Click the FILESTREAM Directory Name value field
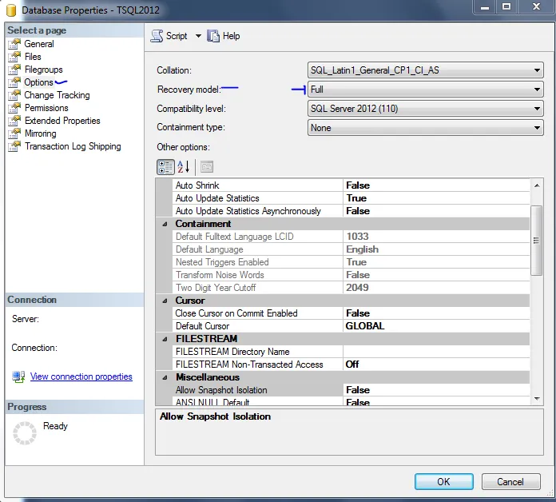The image size is (556, 502). click(x=436, y=351)
